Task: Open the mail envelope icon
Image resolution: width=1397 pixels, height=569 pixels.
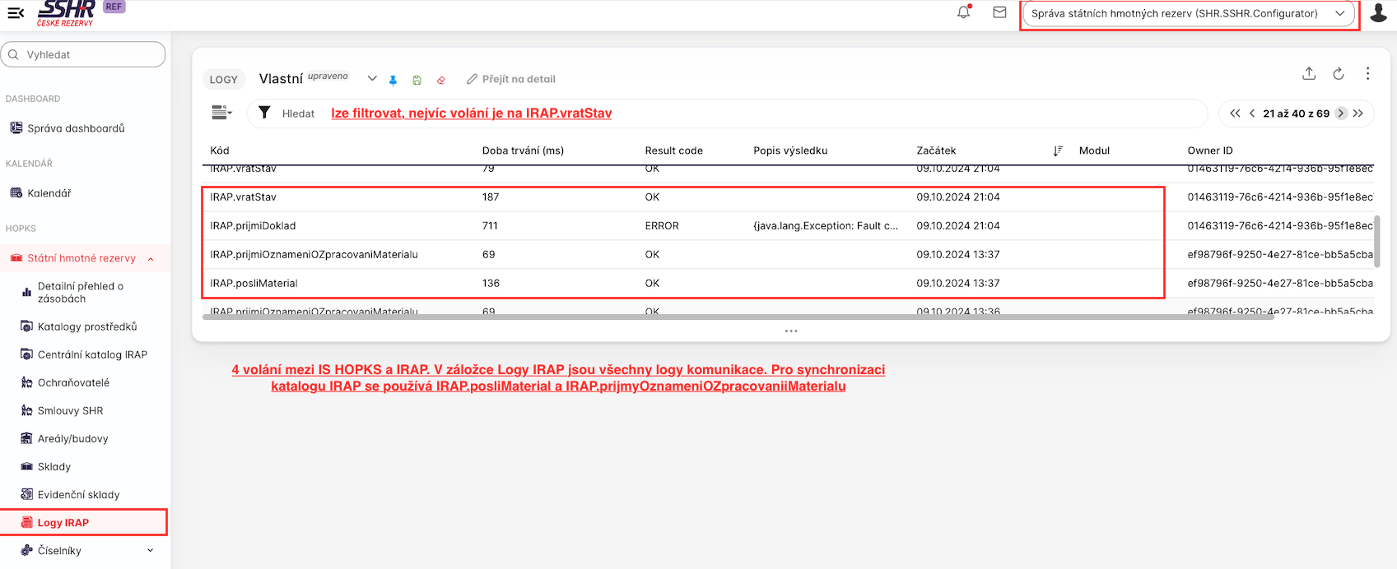Action: (x=999, y=13)
